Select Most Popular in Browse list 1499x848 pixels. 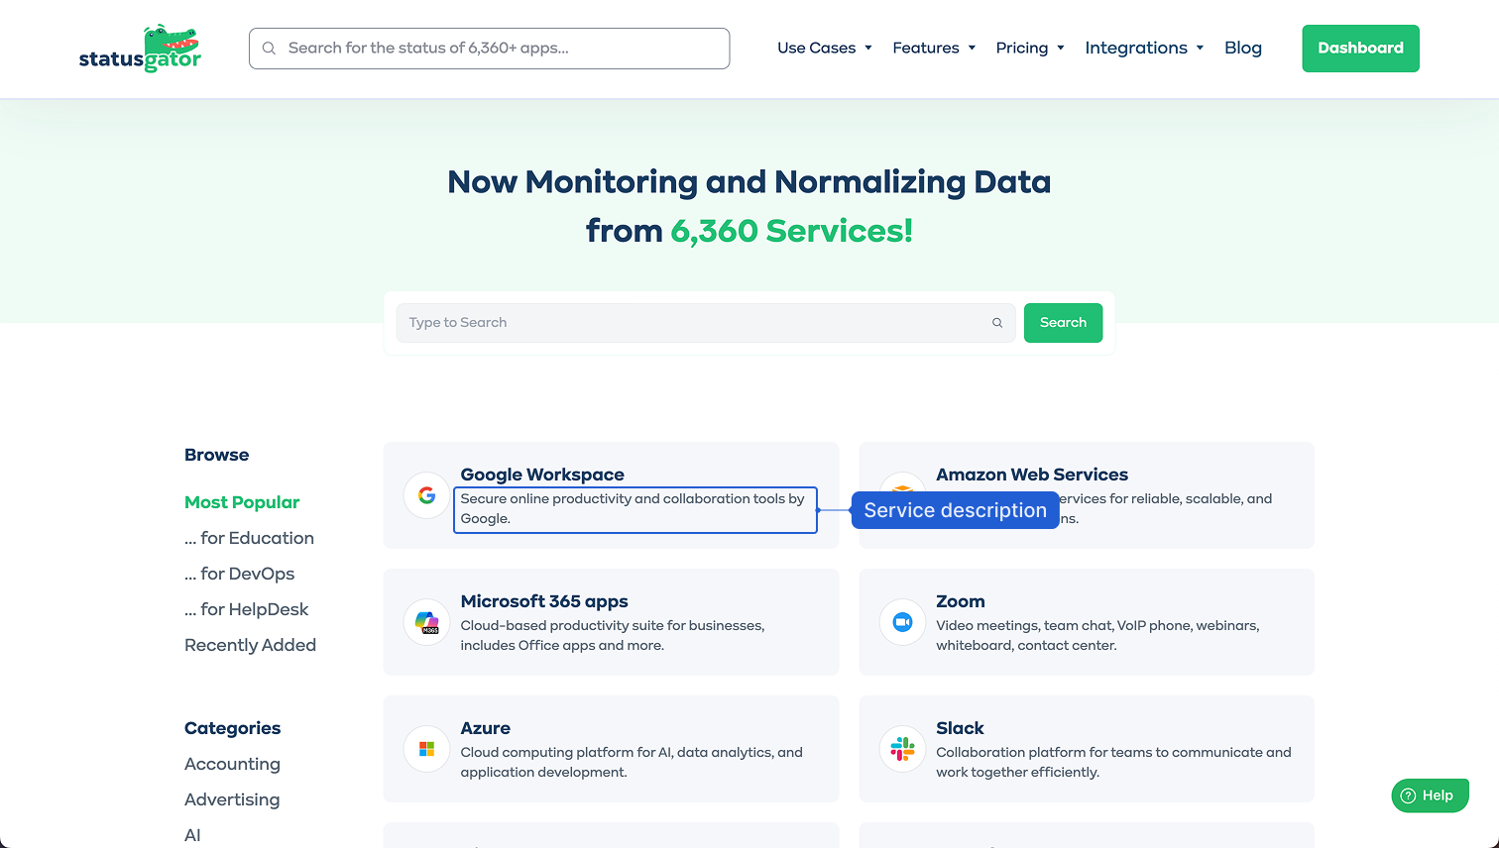point(242,502)
